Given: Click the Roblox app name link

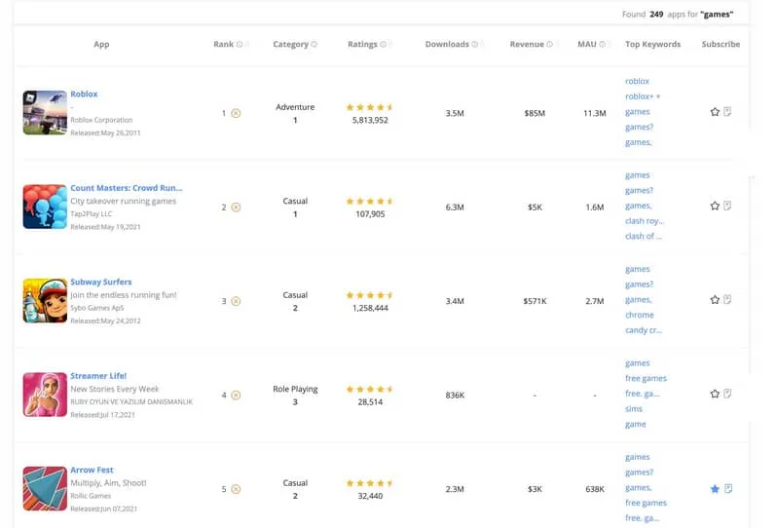Looking at the screenshot, I should click(x=84, y=94).
